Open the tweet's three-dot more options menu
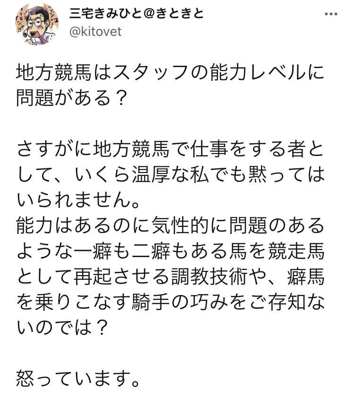The height and width of the screenshot is (398, 354). click(x=331, y=14)
